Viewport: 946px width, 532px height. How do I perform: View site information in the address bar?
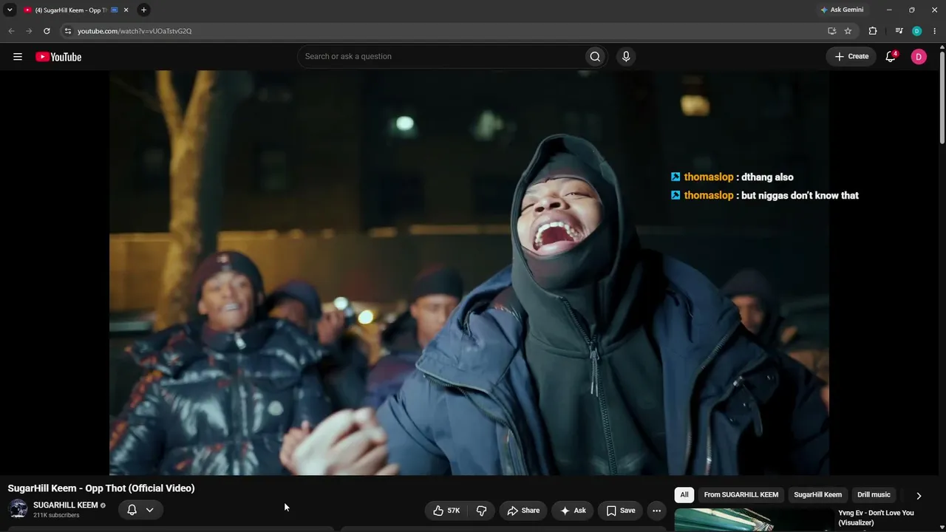point(67,31)
